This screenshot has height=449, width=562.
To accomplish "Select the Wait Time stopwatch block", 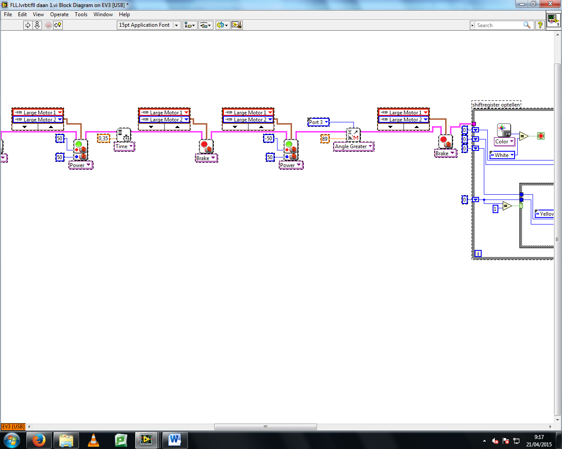I will (x=124, y=135).
